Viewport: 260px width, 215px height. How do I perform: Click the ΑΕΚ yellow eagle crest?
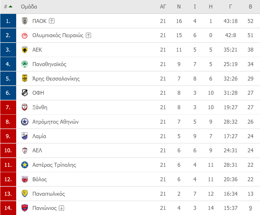click(x=25, y=50)
